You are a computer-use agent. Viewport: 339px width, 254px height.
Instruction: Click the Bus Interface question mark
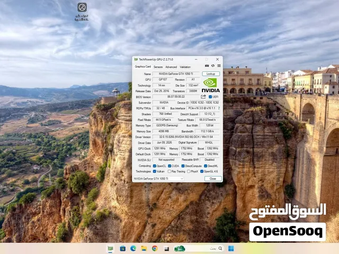[219, 108]
